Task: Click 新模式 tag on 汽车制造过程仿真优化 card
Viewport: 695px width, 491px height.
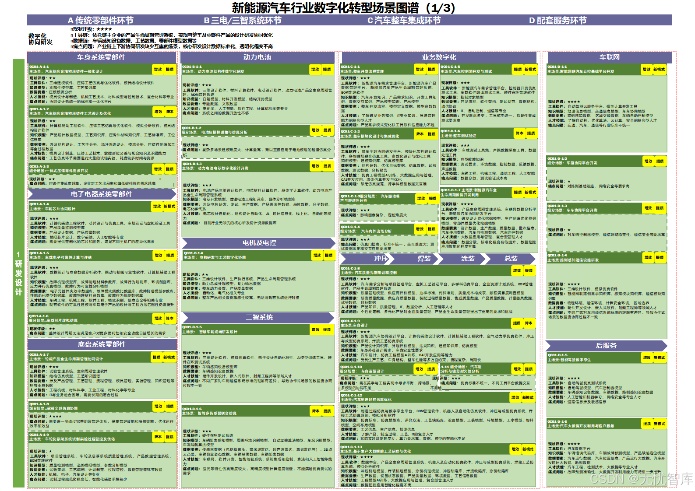Action: 528,397
